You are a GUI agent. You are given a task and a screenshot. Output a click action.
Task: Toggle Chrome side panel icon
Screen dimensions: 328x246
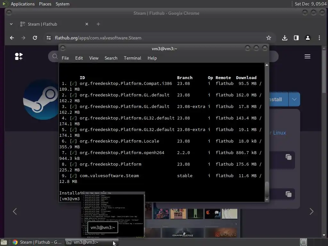tap(296, 38)
